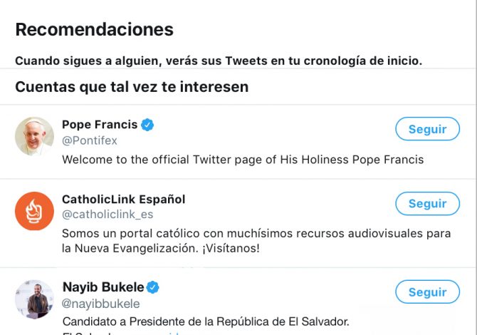The height and width of the screenshot is (335, 477).
Task: Open the @nayibbukele handle
Action: click(x=100, y=304)
